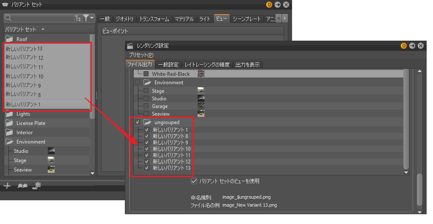Click the orange D icon of Render Settings window
This screenshot has width=433, height=224.
[x=404, y=46]
